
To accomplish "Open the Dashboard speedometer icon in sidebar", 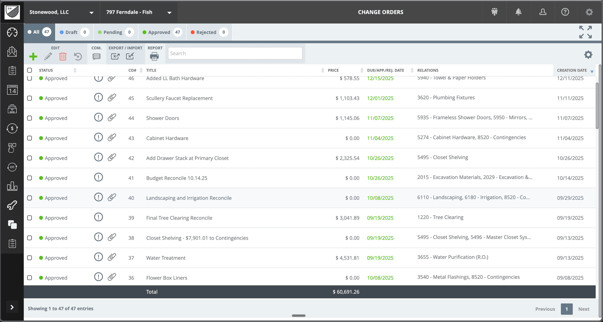I will [12, 32].
